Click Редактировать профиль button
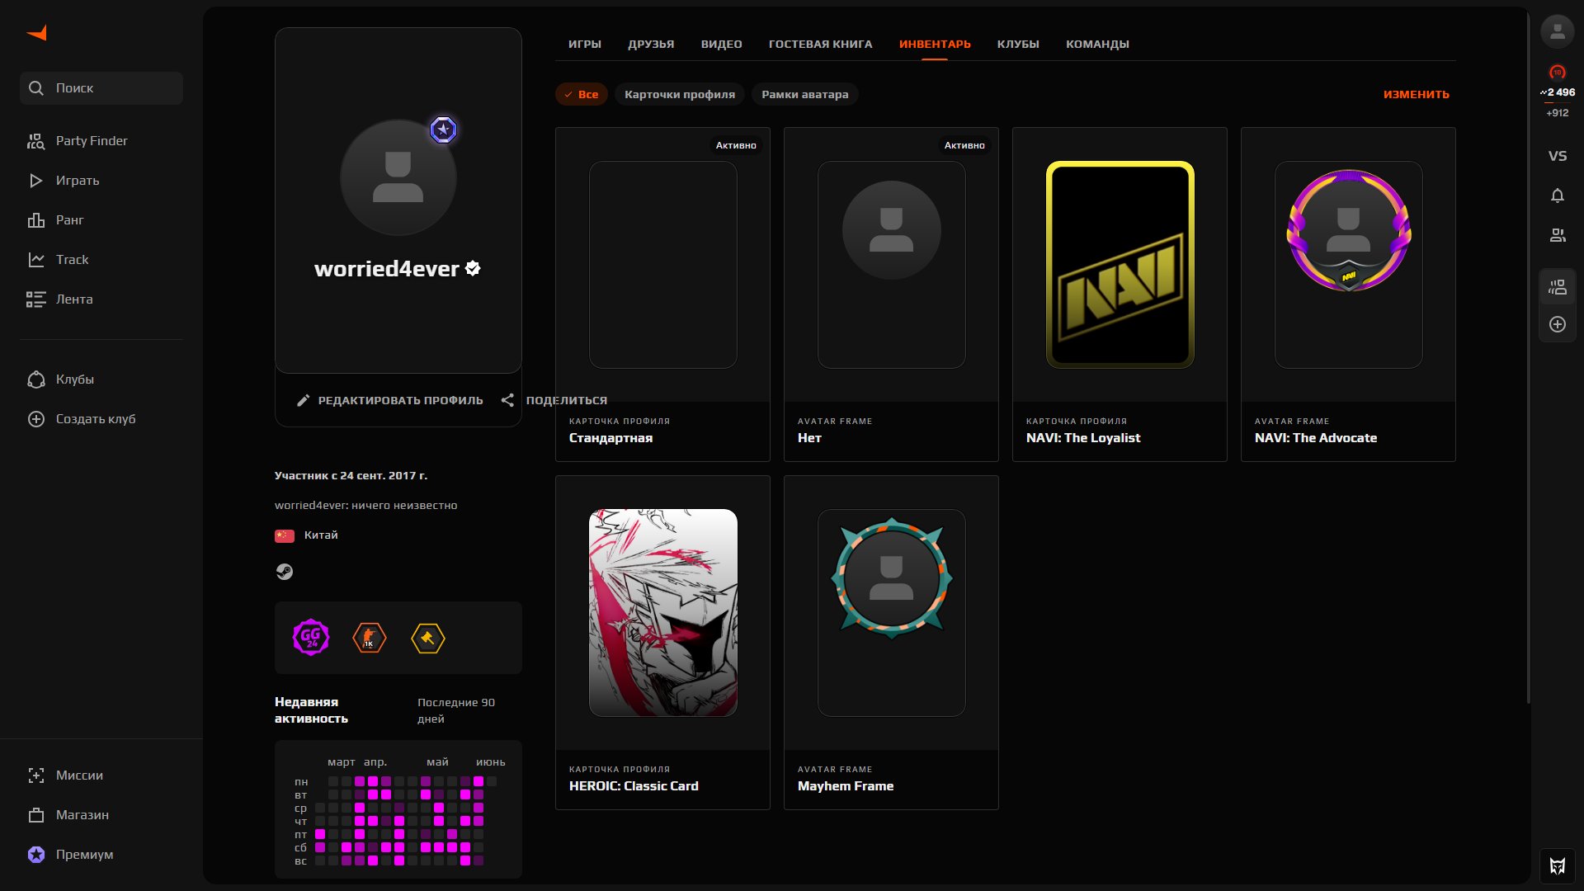Screen dimensions: 1584x891 pos(389,401)
